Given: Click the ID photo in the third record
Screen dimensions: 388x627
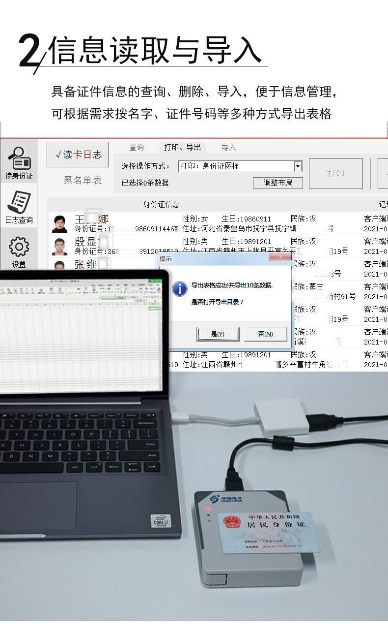Looking at the screenshot, I should pyautogui.click(x=59, y=265).
